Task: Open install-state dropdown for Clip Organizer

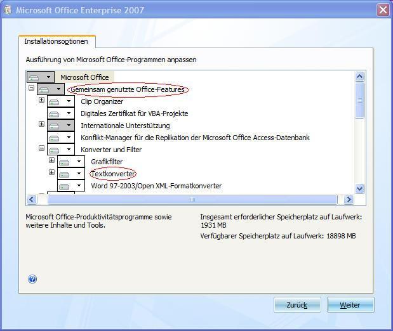Action: point(61,101)
